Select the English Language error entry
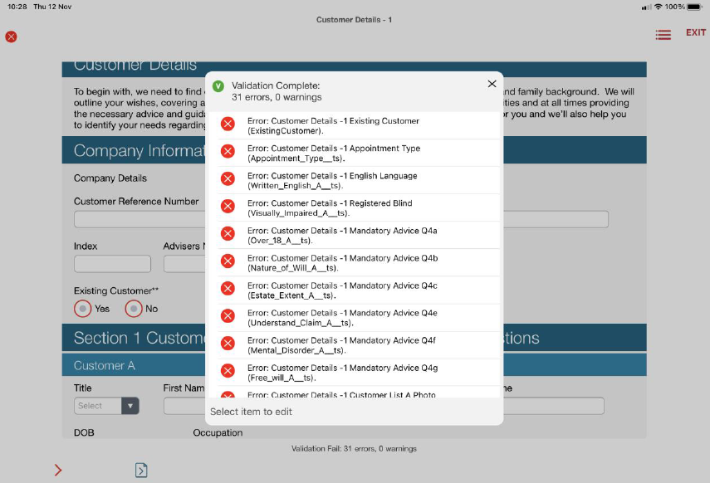This screenshot has width=710, height=483. [332, 180]
